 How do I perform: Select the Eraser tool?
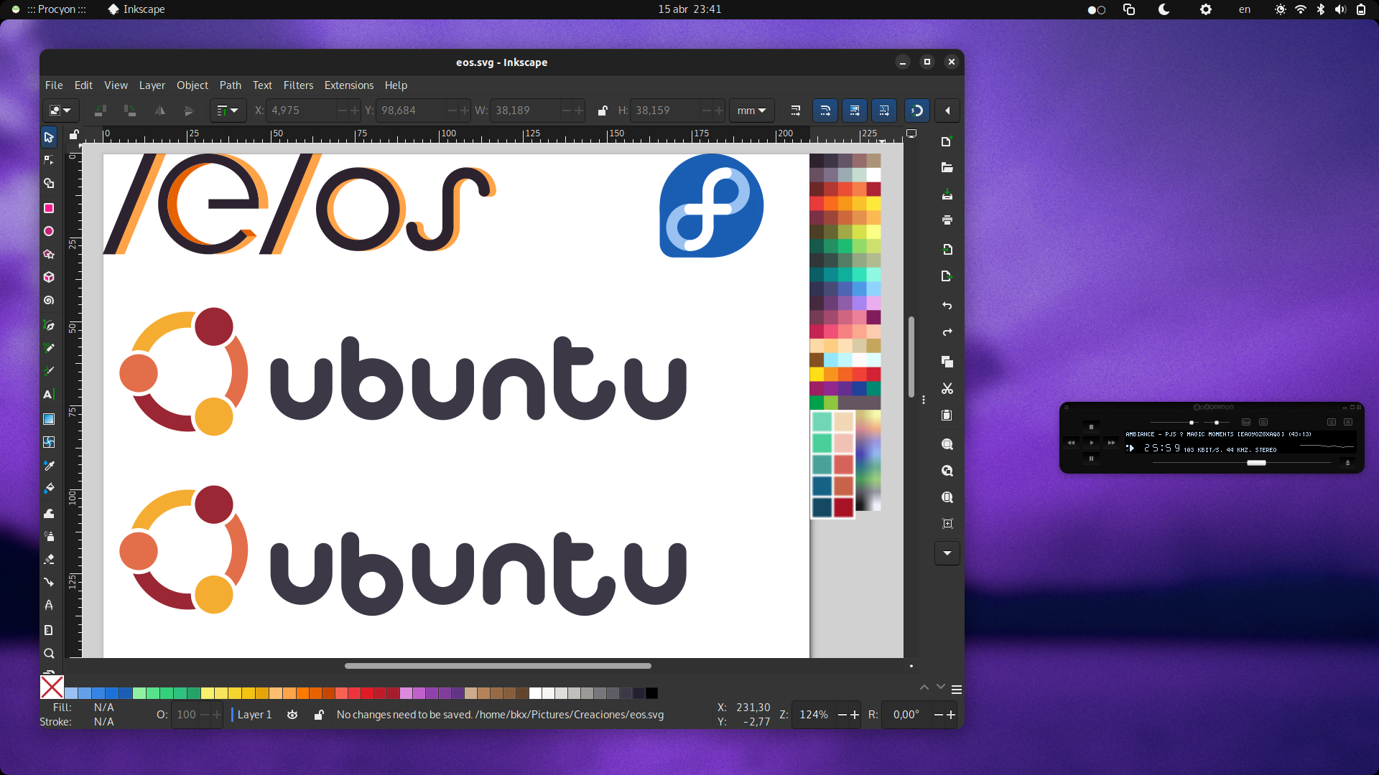(x=49, y=559)
